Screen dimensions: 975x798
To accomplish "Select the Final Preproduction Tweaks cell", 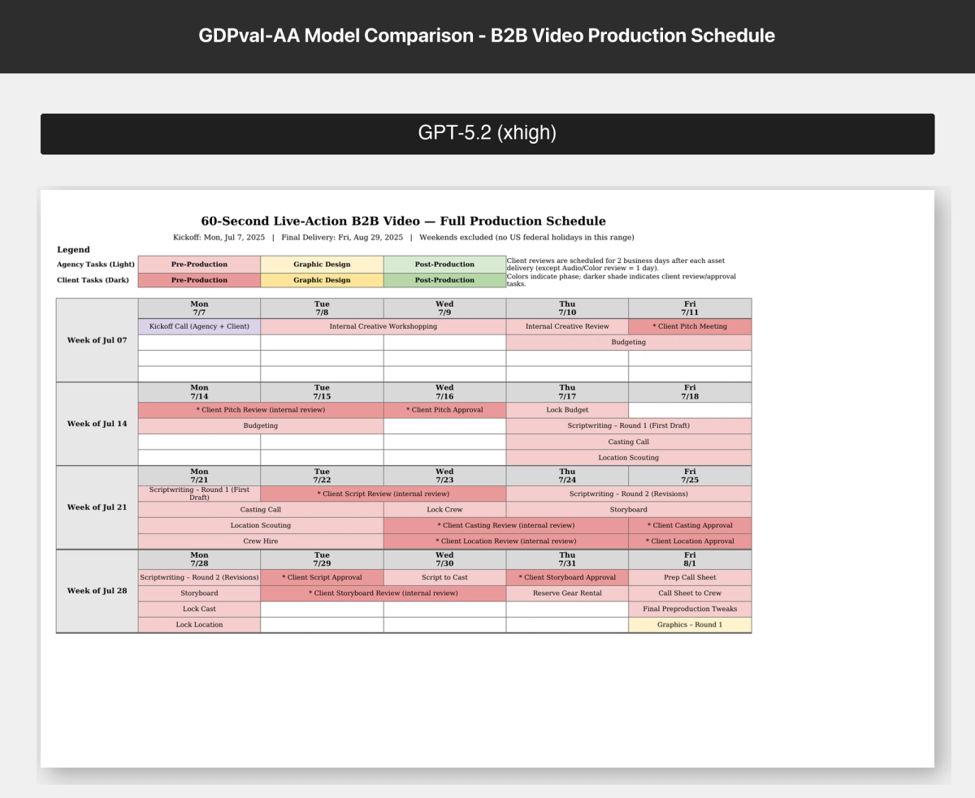I will pyautogui.click(x=690, y=609).
